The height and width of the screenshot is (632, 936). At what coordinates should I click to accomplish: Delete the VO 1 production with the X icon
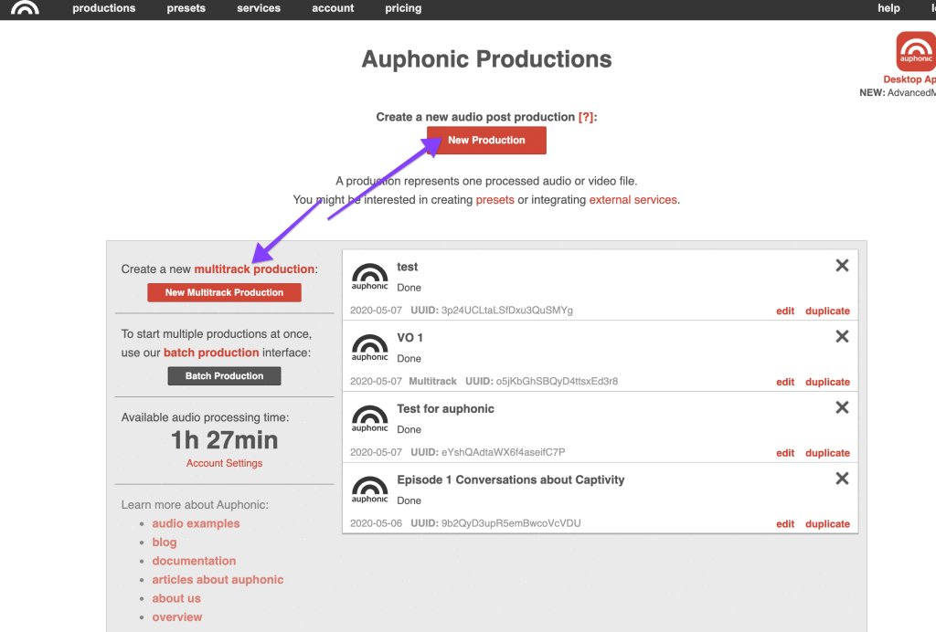click(842, 336)
